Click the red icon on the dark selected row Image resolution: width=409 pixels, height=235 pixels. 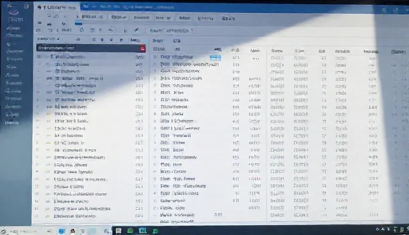tap(143, 49)
